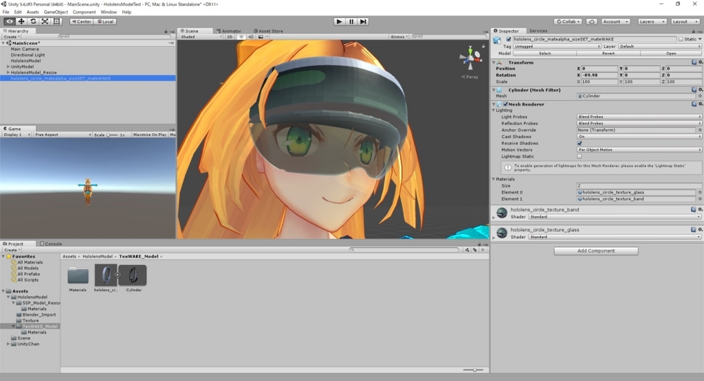Click HololensModel breadcrumb in Project path
Viewport: 704px width, 381px height.
(98, 256)
